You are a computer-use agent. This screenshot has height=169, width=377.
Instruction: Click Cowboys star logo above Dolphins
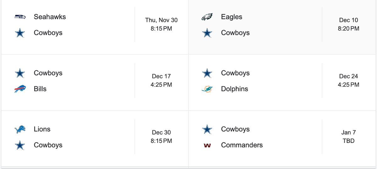pyautogui.click(x=207, y=73)
